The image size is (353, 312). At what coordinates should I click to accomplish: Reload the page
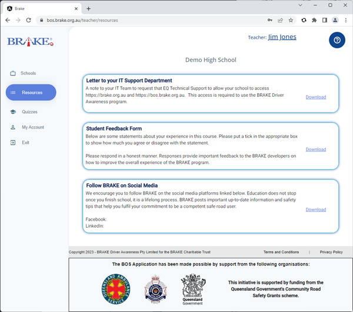(29, 20)
